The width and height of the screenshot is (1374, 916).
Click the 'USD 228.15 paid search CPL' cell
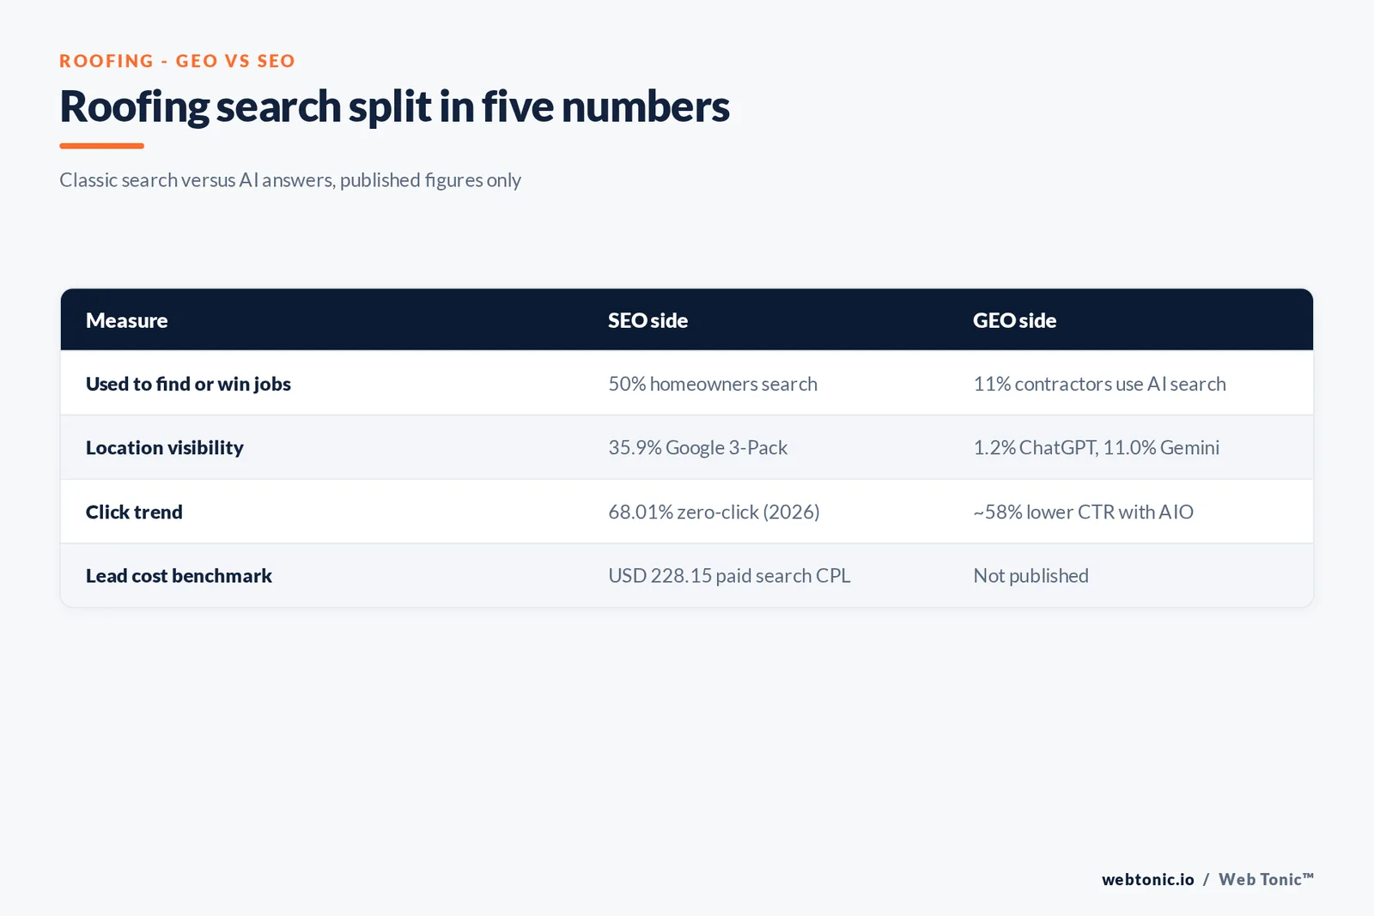(729, 575)
